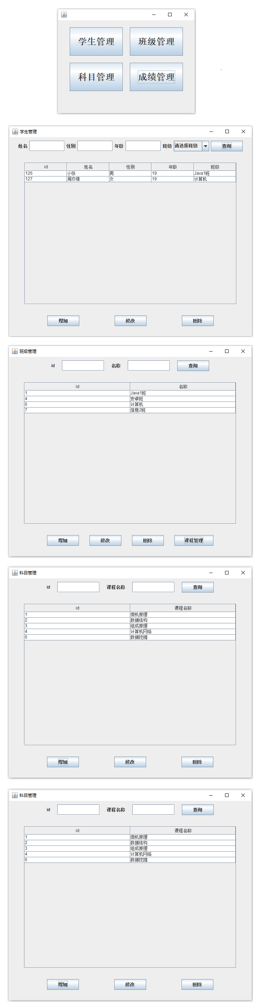
Task: Select the 信息2班 row in 班级管理
Action: point(130,410)
